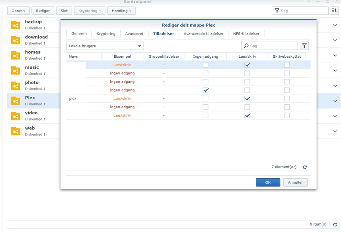Open the NFS-tilladelser tab
Viewport: 341px width, 232px height.
click(246, 34)
